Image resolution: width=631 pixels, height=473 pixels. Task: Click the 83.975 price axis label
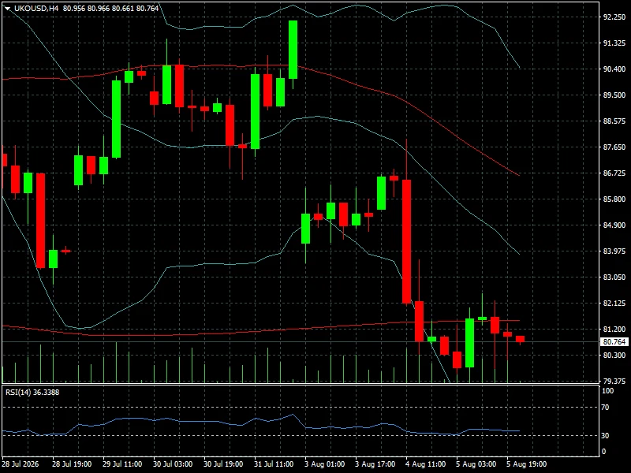pyautogui.click(x=614, y=251)
